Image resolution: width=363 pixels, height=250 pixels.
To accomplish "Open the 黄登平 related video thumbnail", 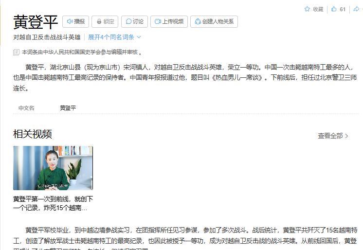I will [53, 168].
